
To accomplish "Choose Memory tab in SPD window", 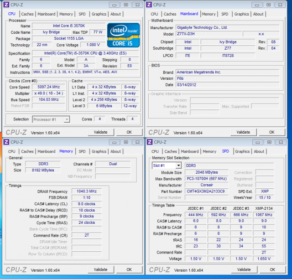I will pyautogui.click(x=209, y=151).
